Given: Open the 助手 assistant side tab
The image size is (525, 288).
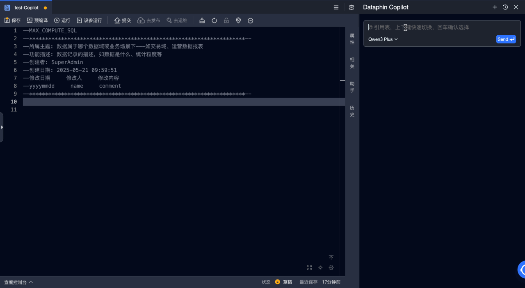Looking at the screenshot, I should (x=352, y=87).
